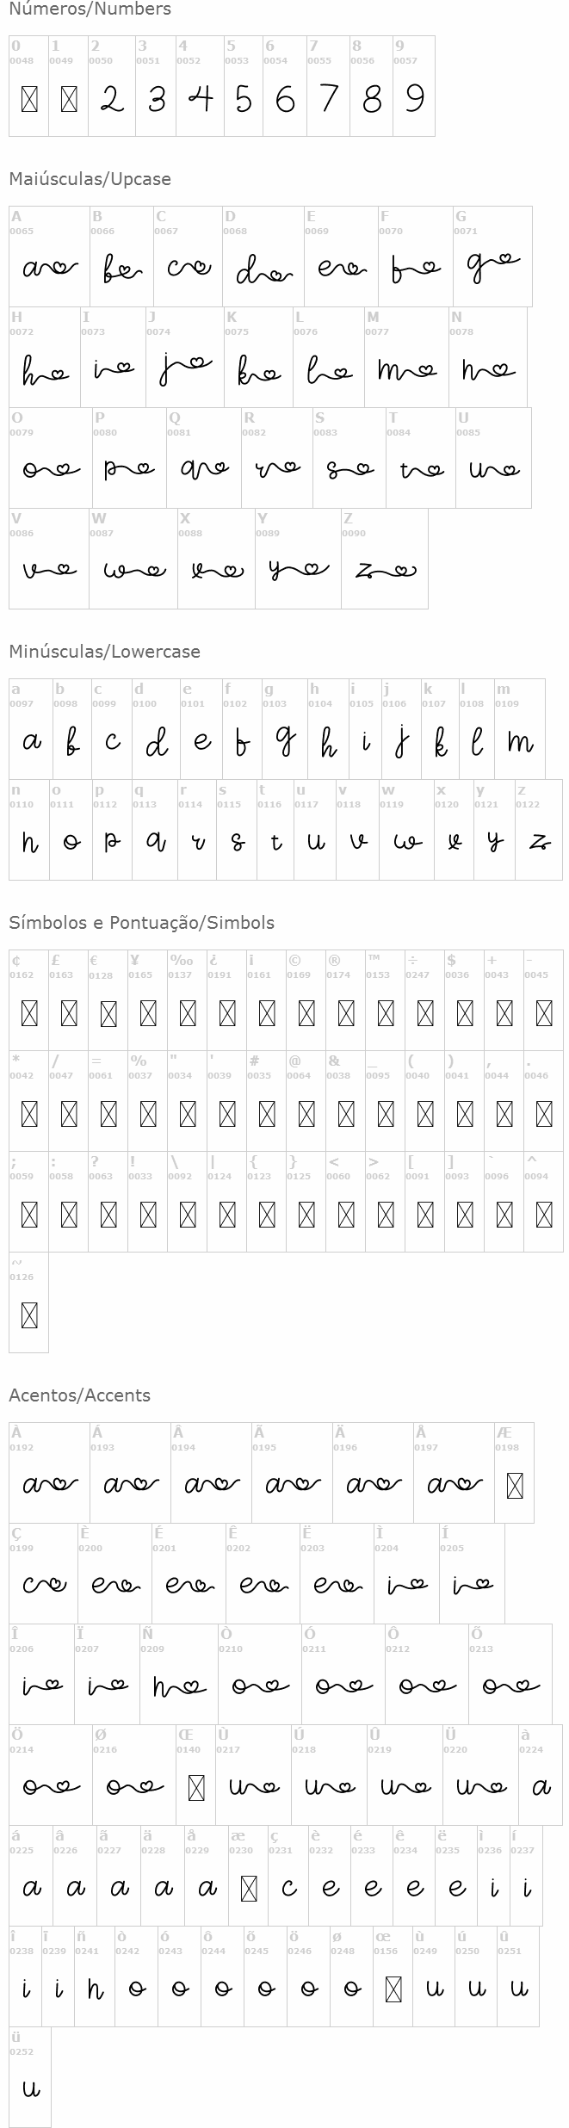The height and width of the screenshot is (2128, 569).
Task: Select the Æ accent cell (0198)
Action: tap(514, 1472)
